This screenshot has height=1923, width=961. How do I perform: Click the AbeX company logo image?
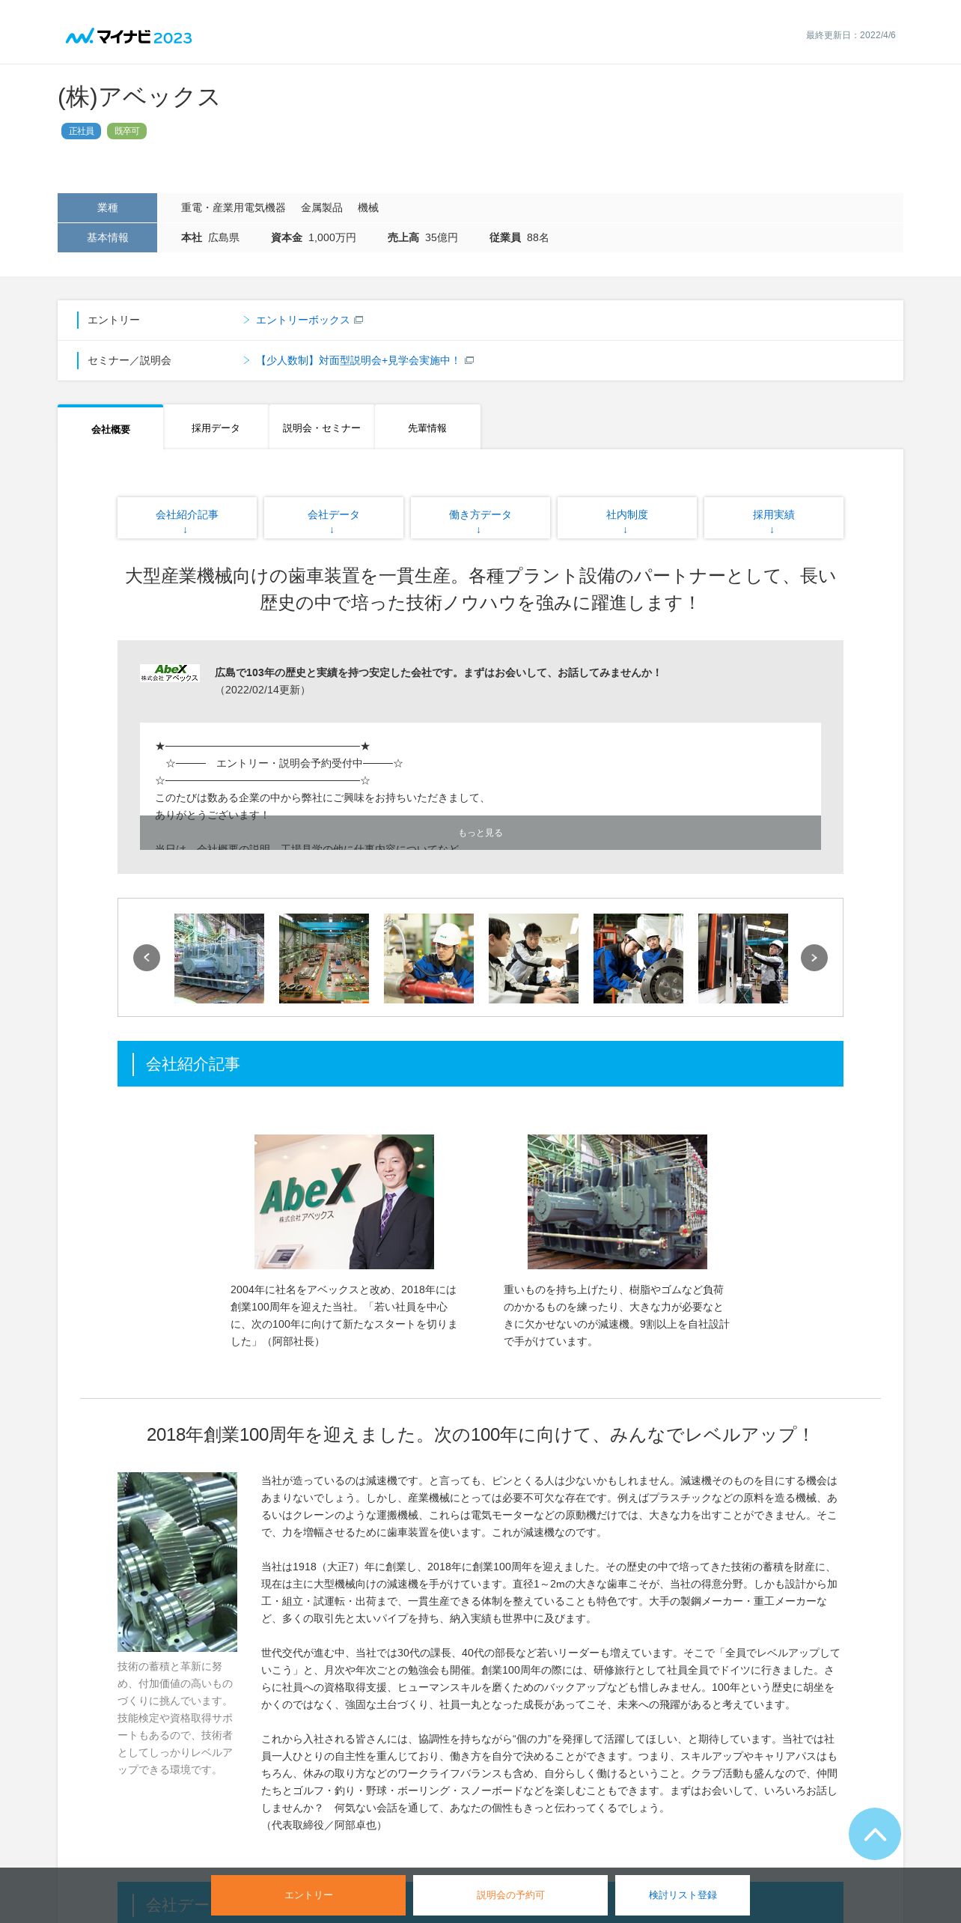click(x=170, y=672)
